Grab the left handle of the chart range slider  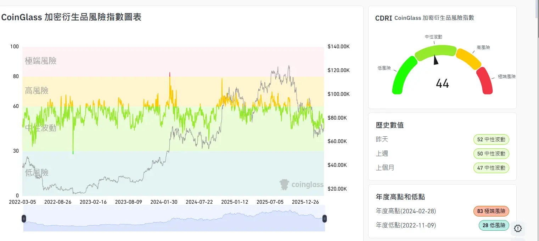click(x=24, y=219)
